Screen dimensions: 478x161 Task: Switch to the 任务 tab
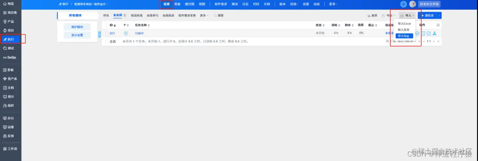167,4
